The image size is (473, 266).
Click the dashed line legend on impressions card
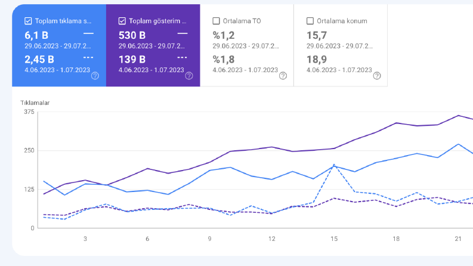(183, 57)
